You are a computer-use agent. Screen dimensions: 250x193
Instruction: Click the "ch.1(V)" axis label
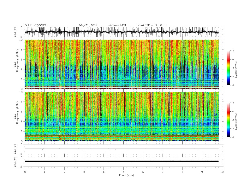[15, 32]
